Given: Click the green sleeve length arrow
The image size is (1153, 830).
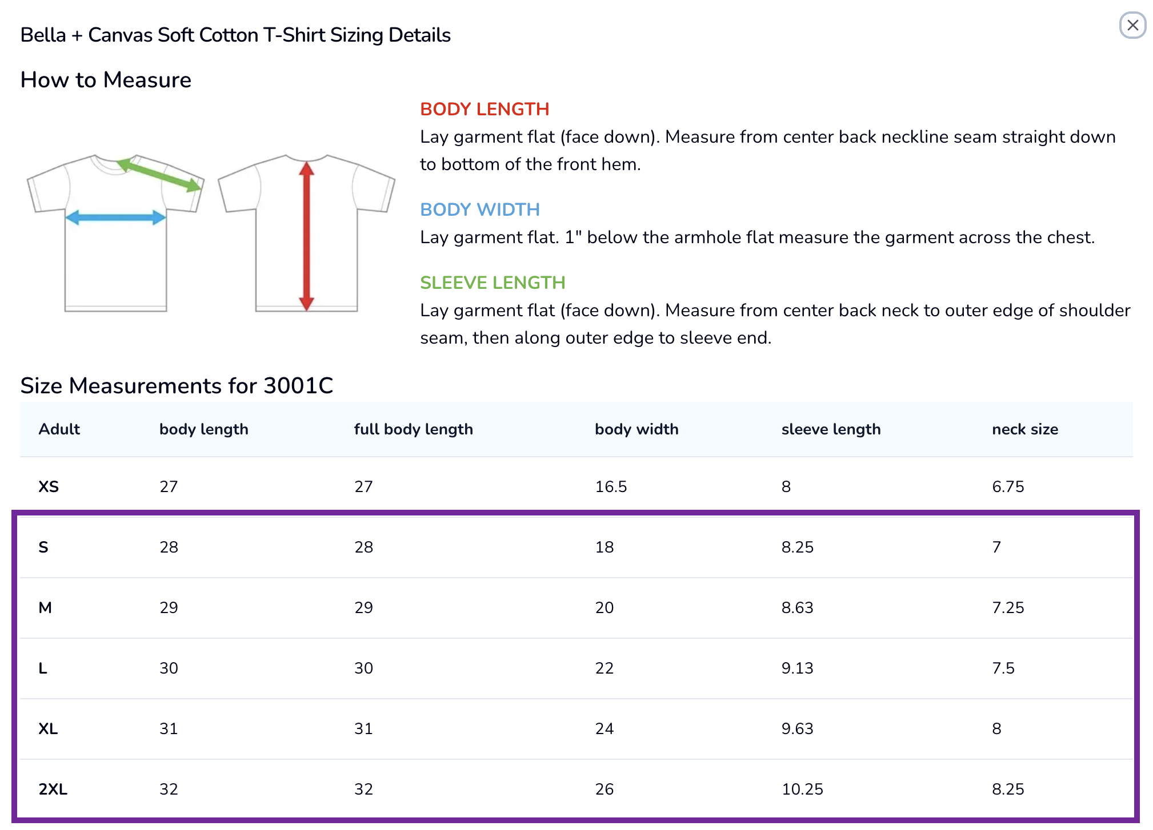Looking at the screenshot, I should point(159,175).
